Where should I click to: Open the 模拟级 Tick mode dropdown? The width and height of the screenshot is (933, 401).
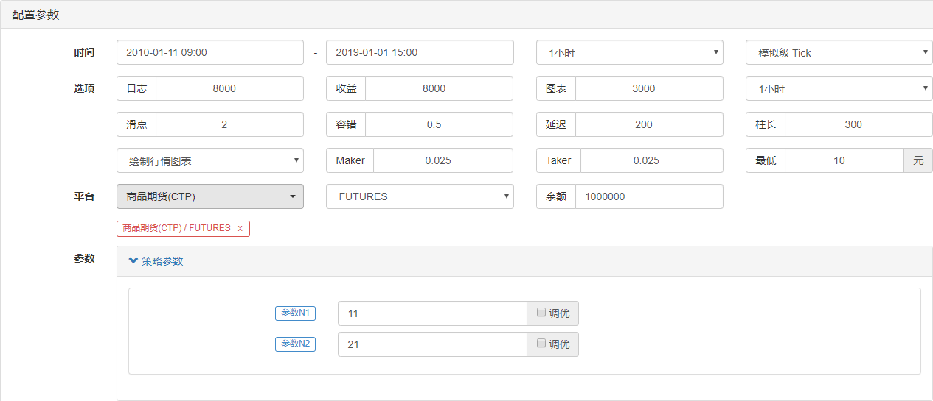(x=839, y=53)
